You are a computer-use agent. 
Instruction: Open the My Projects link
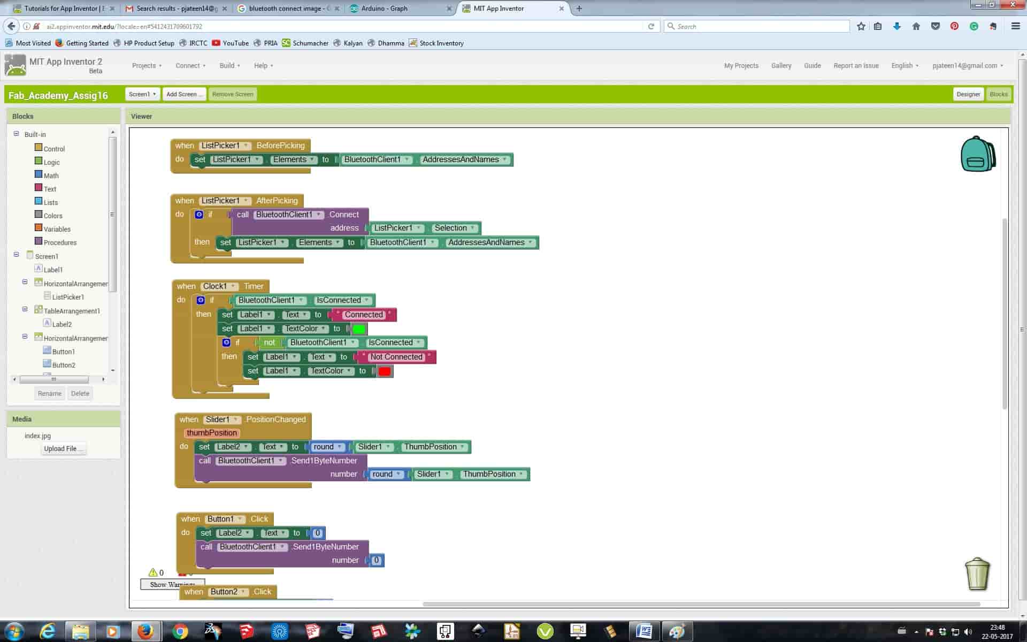[x=741, y=66]
